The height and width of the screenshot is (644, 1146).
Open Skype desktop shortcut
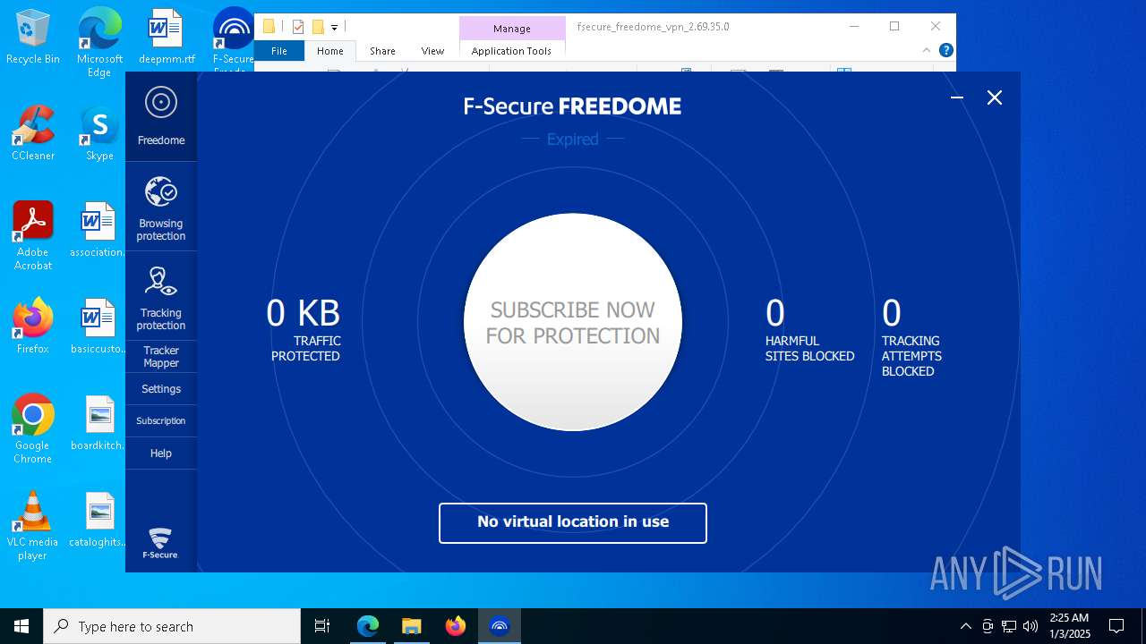99,134
